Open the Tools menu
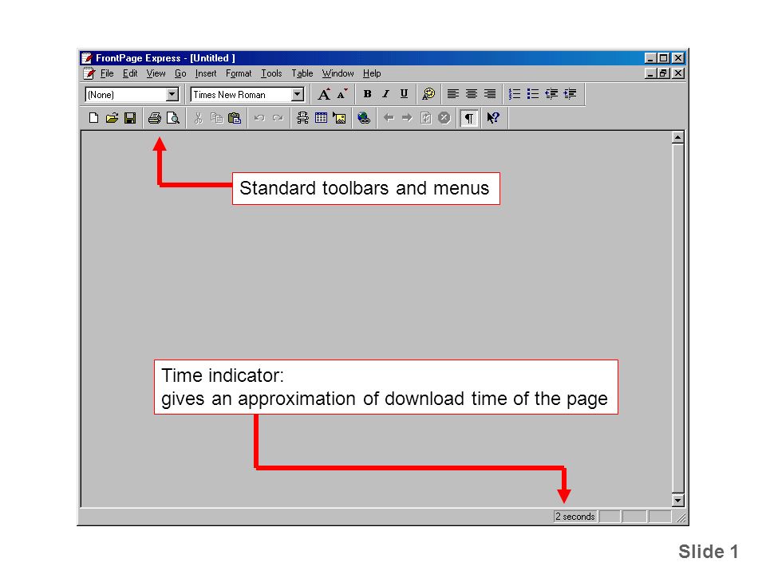 point(271,73)
